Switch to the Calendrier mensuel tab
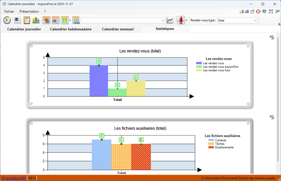Viewport: 281px width, 181px height. click(x=118, y=29)
